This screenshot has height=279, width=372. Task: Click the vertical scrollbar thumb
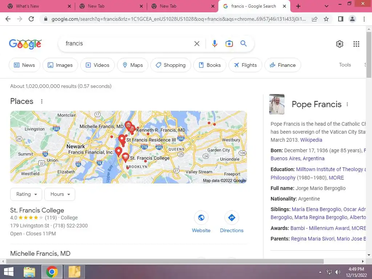coord(369,54)
